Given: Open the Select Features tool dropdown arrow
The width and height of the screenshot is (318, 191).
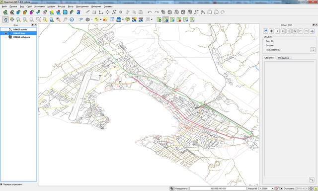Looking at the screenshot, I should pos(101,19).
